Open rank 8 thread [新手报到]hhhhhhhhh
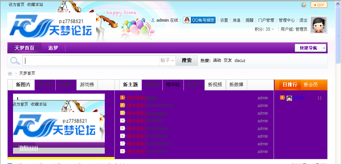The image size is (341, 164). click(147, 151)
